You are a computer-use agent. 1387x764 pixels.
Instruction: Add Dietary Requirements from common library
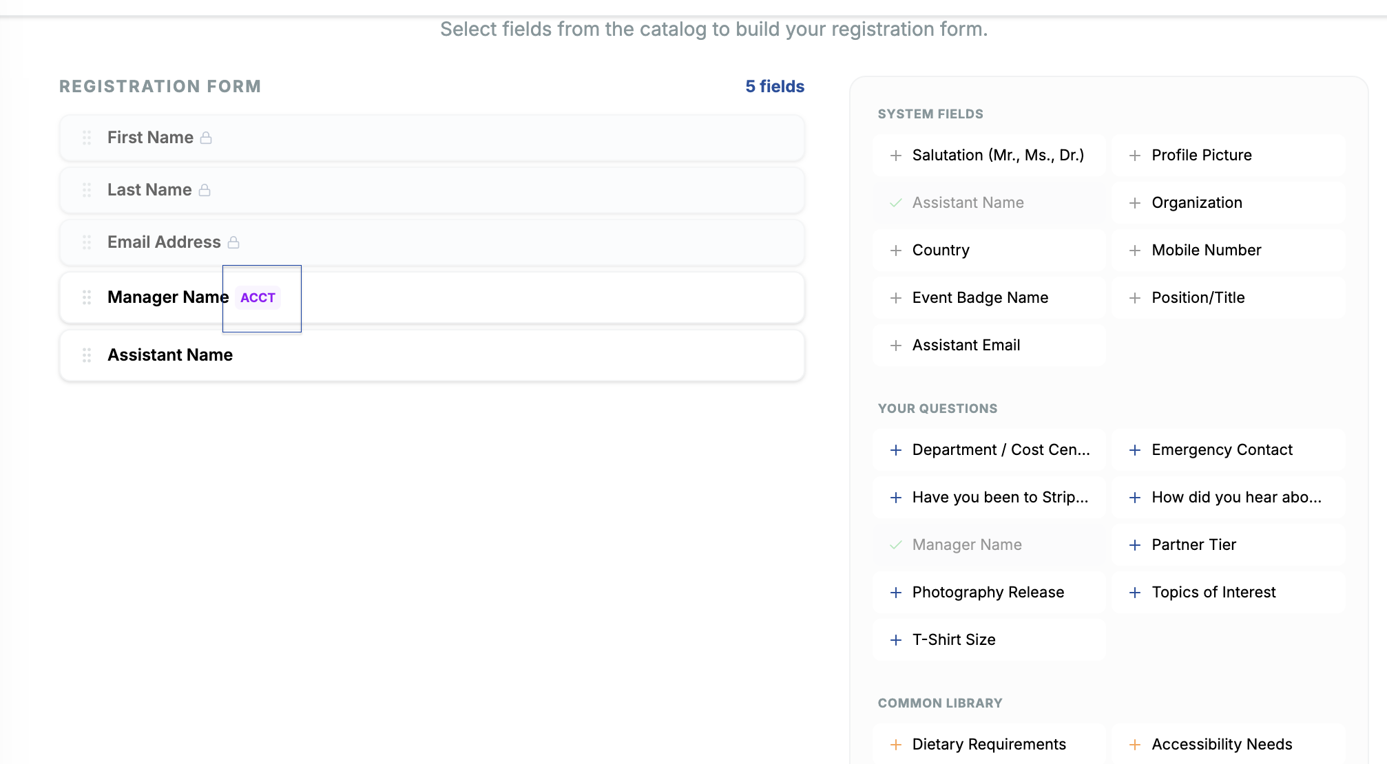(x=989, y=745)
